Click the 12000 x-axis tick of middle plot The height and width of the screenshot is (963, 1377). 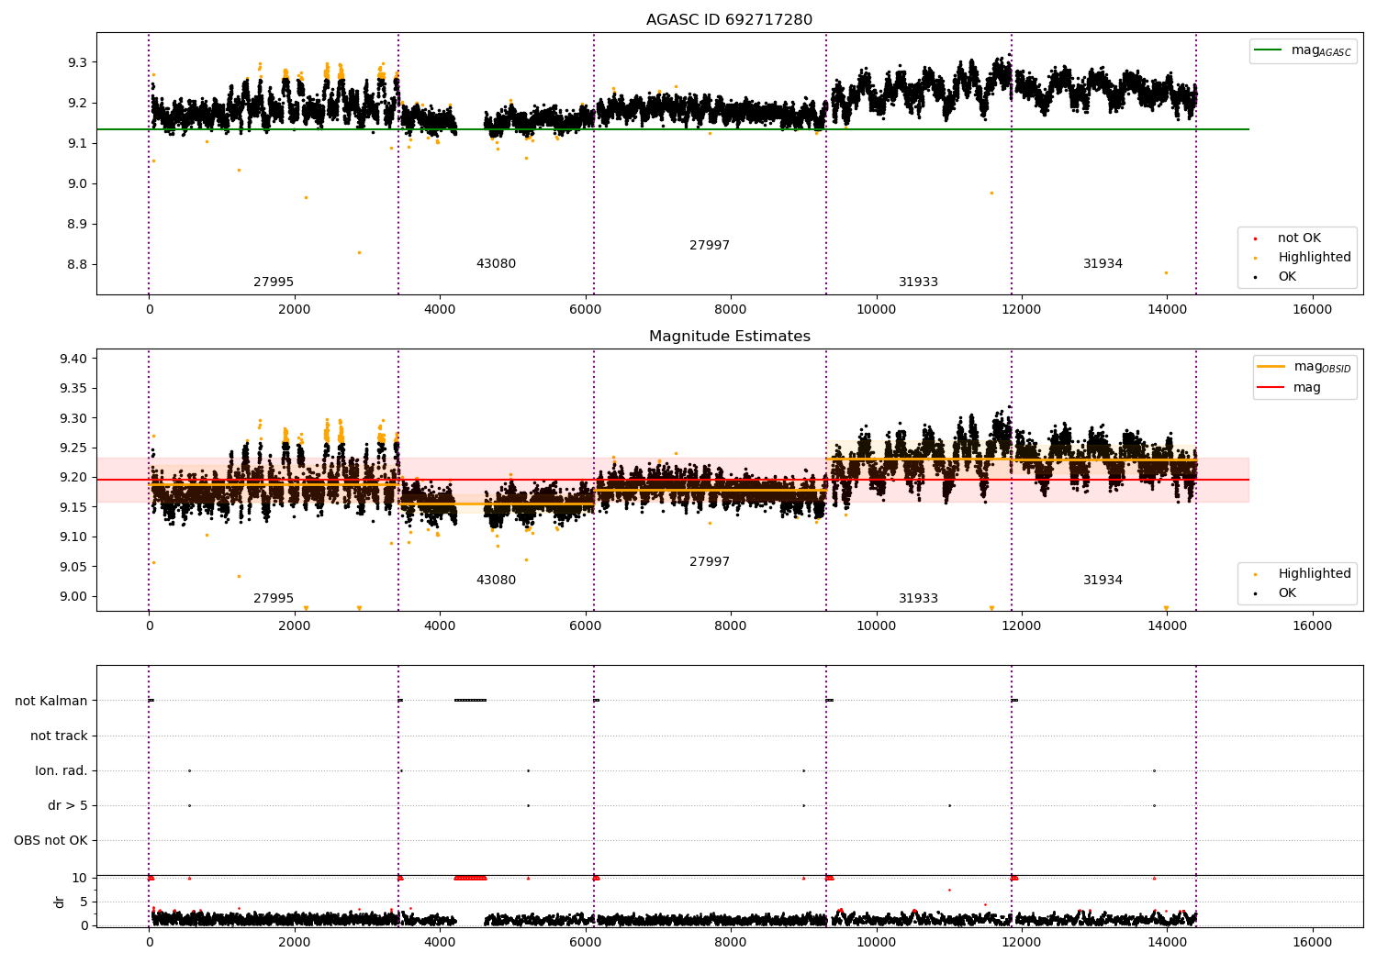coord(1021,625)
